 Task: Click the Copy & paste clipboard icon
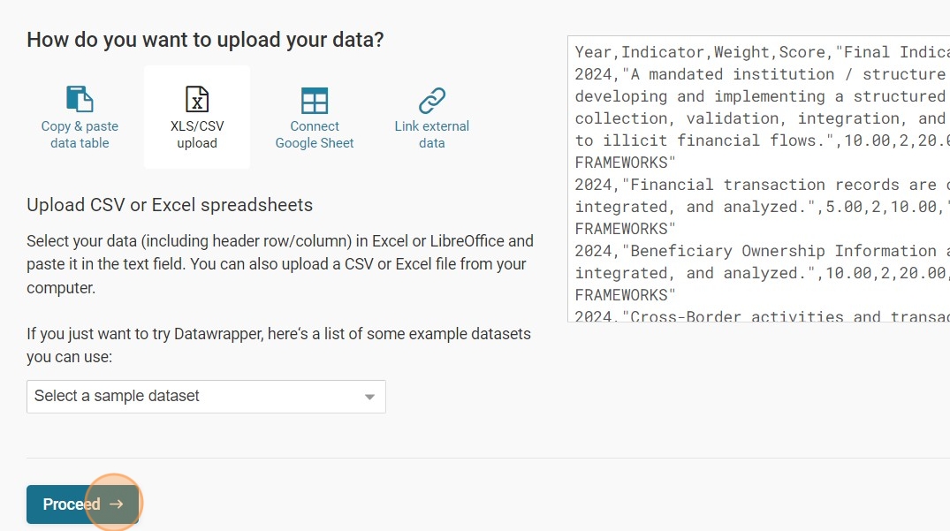point(80,98)
